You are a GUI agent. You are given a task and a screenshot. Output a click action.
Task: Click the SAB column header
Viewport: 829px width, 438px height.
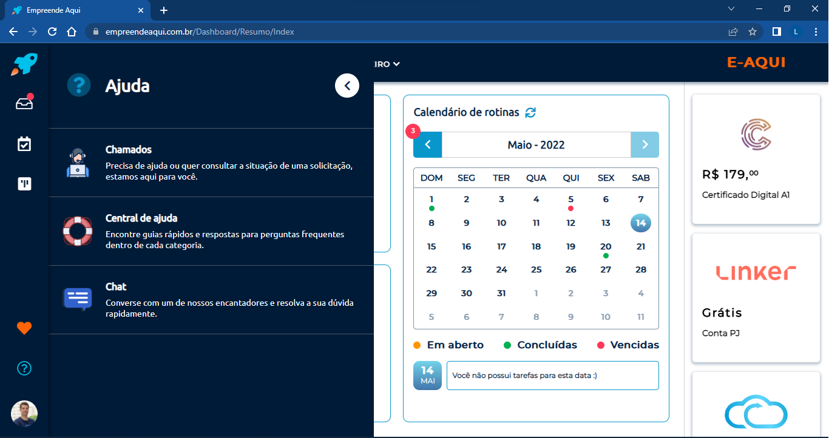641,178
